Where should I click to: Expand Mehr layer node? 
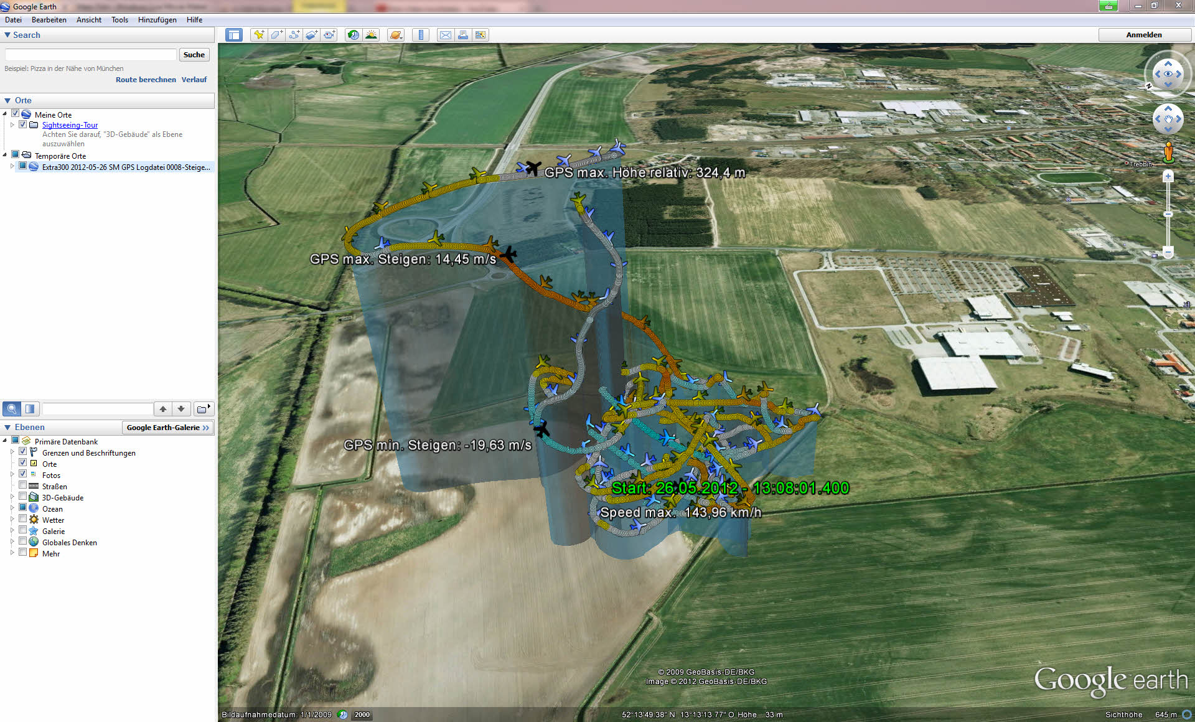(x=12, y=553)
